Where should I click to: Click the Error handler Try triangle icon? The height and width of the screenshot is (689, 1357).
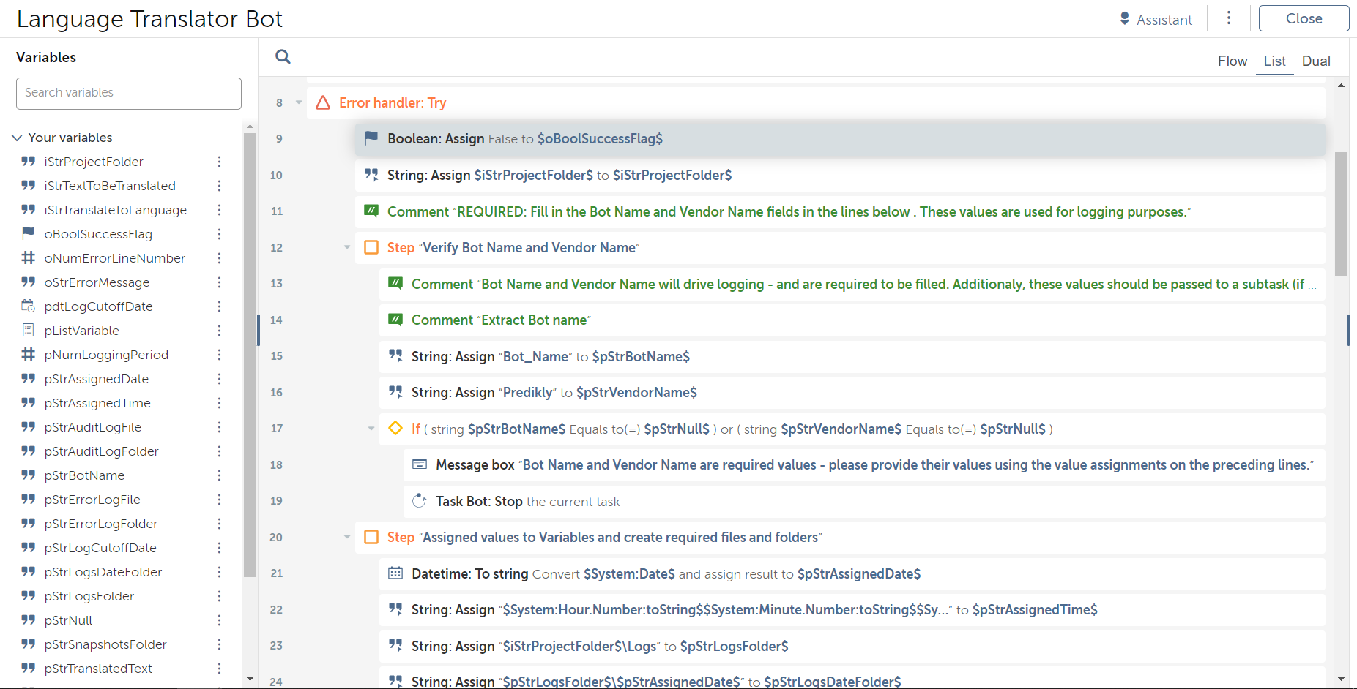(323, 103)
